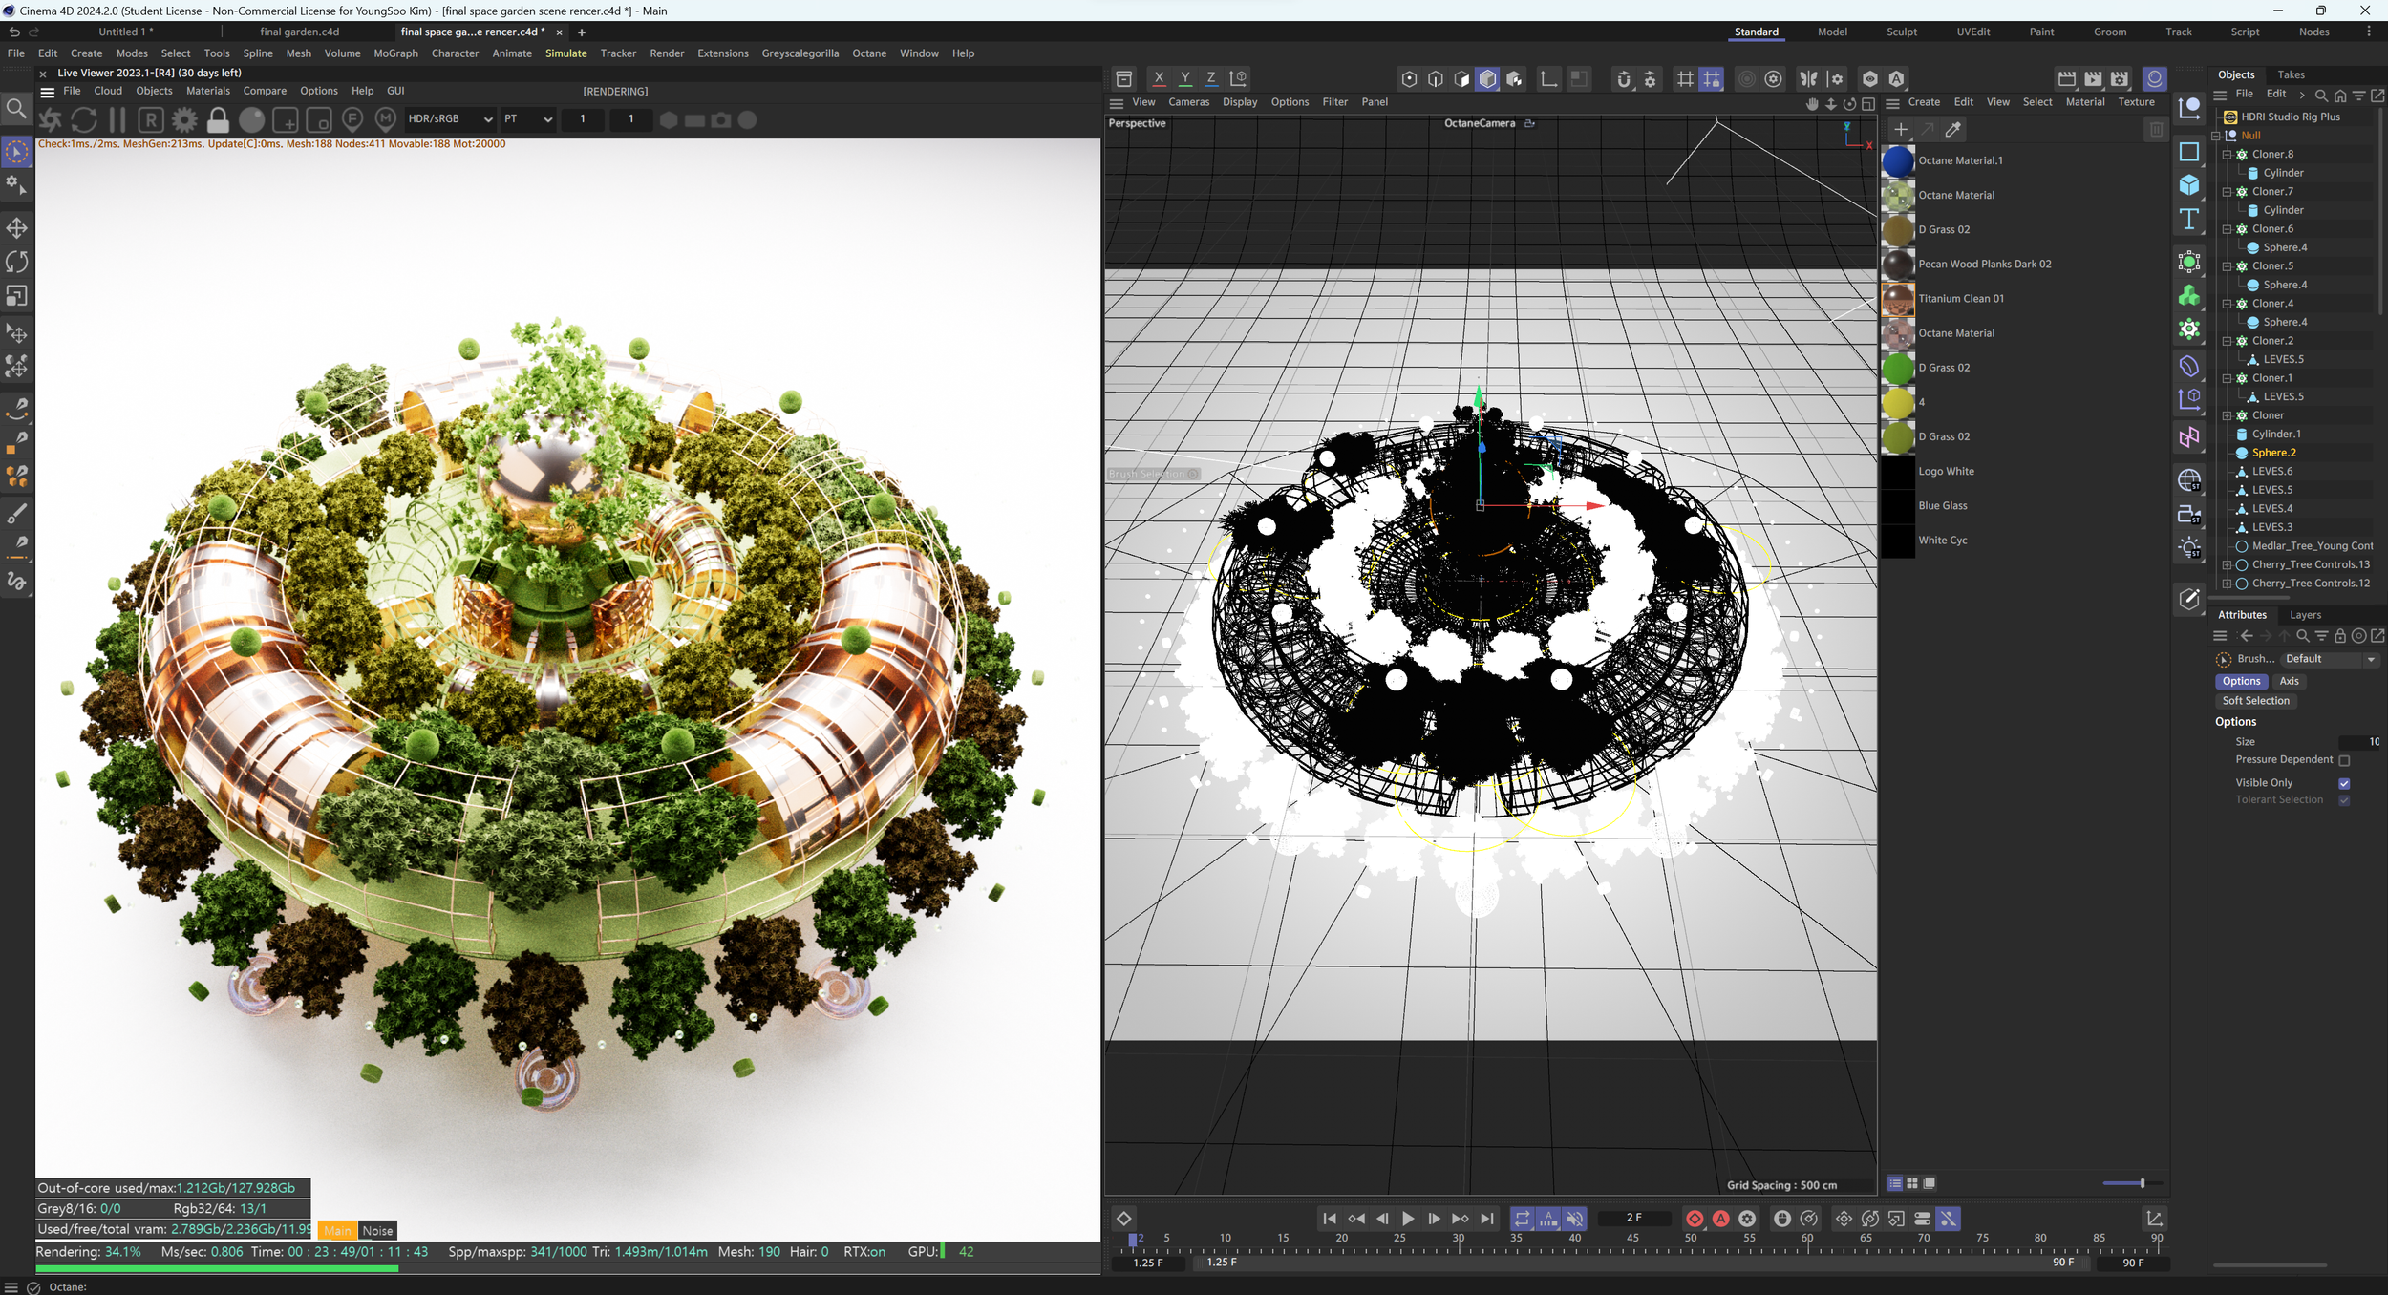Image resolution: width=2388 pixels, height=1295 pixels.
Task: Select the Pecan Wood Planks Dark 02 material swatch
Action: (1898, 265)
